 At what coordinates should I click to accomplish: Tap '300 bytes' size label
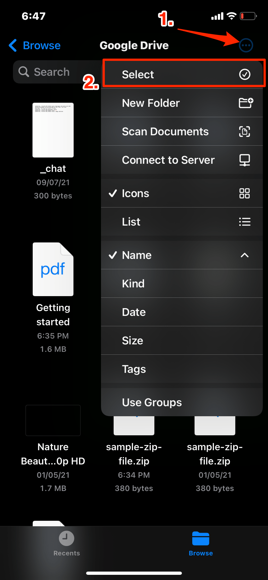tap(53, 196)
